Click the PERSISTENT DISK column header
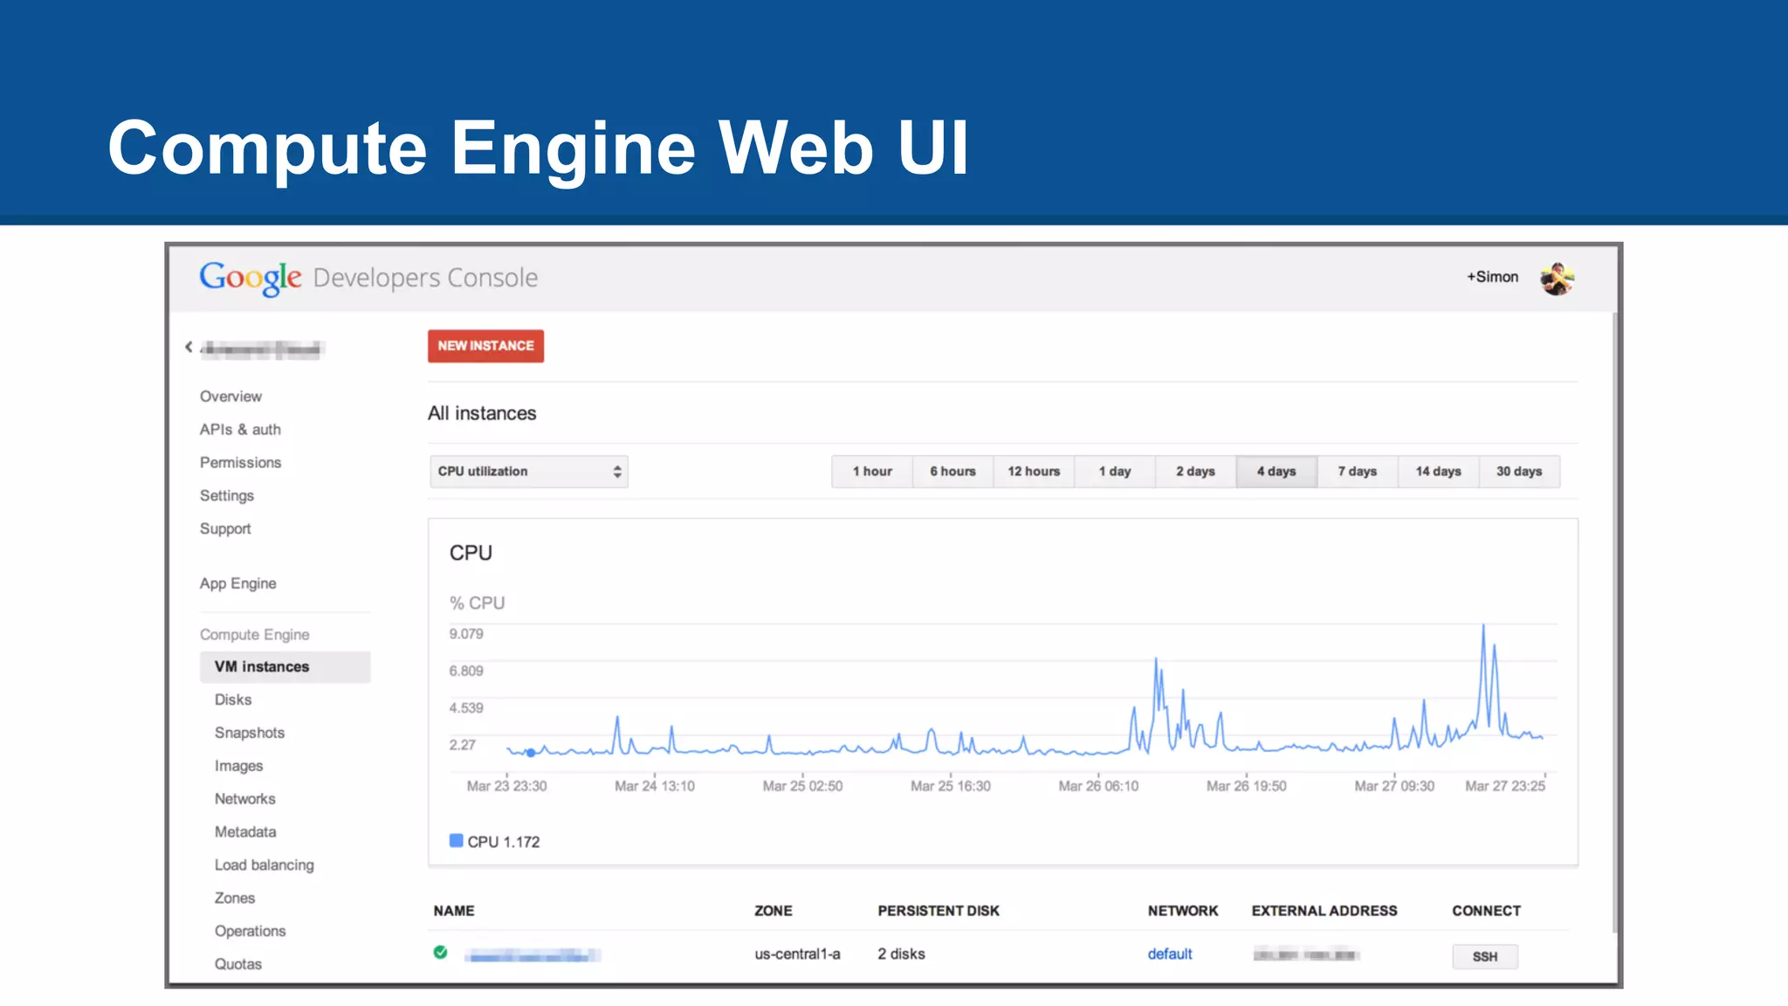1788x1006 pixels. point(939,911)
